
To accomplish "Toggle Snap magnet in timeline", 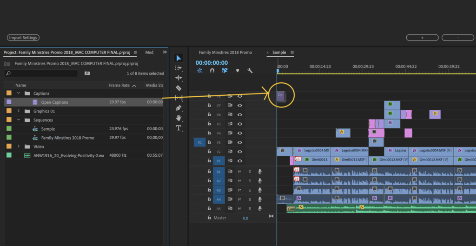I will (x=212, y=71).
